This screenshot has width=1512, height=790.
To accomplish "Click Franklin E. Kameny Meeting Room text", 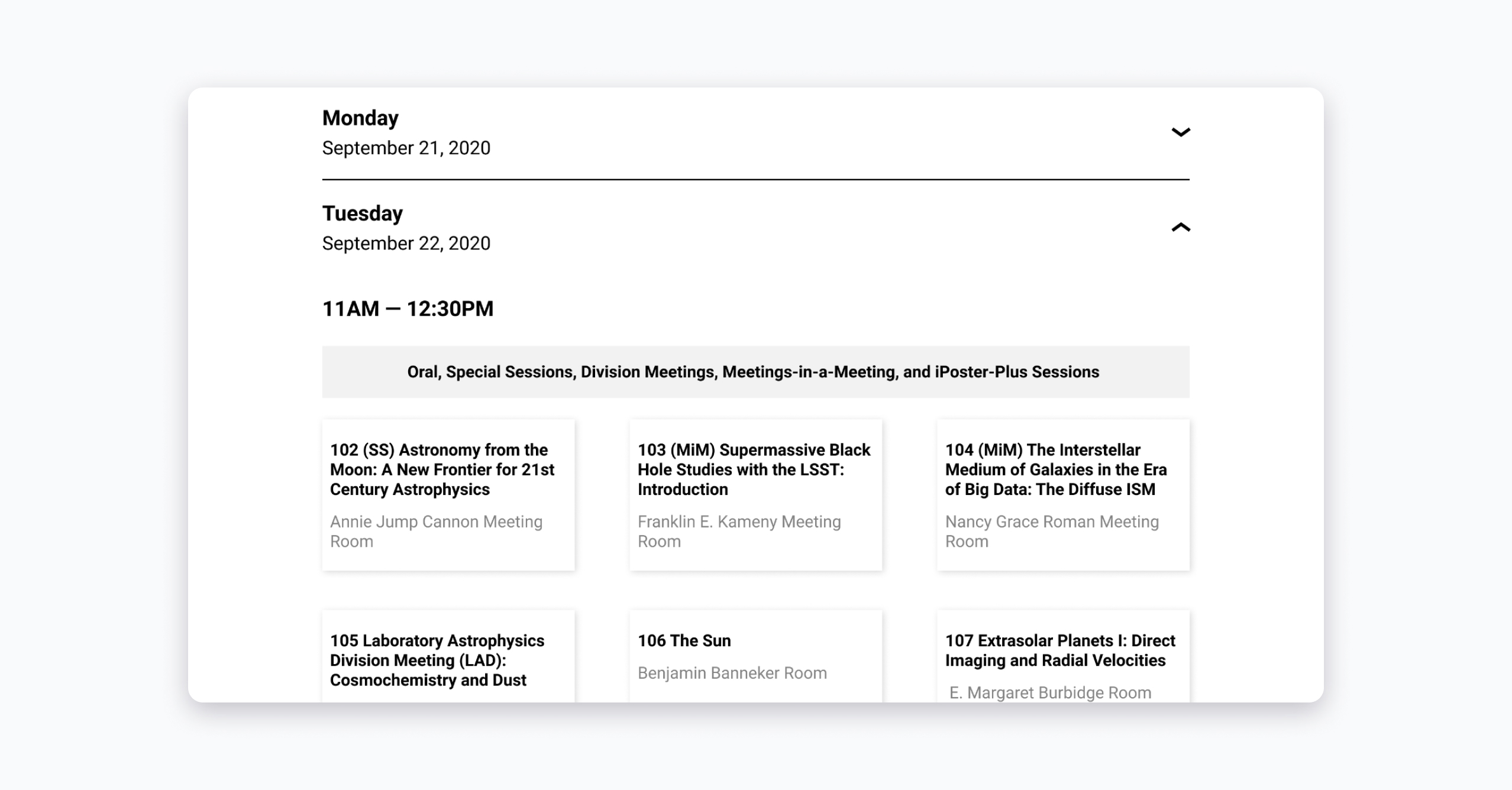I will point(739,532).
